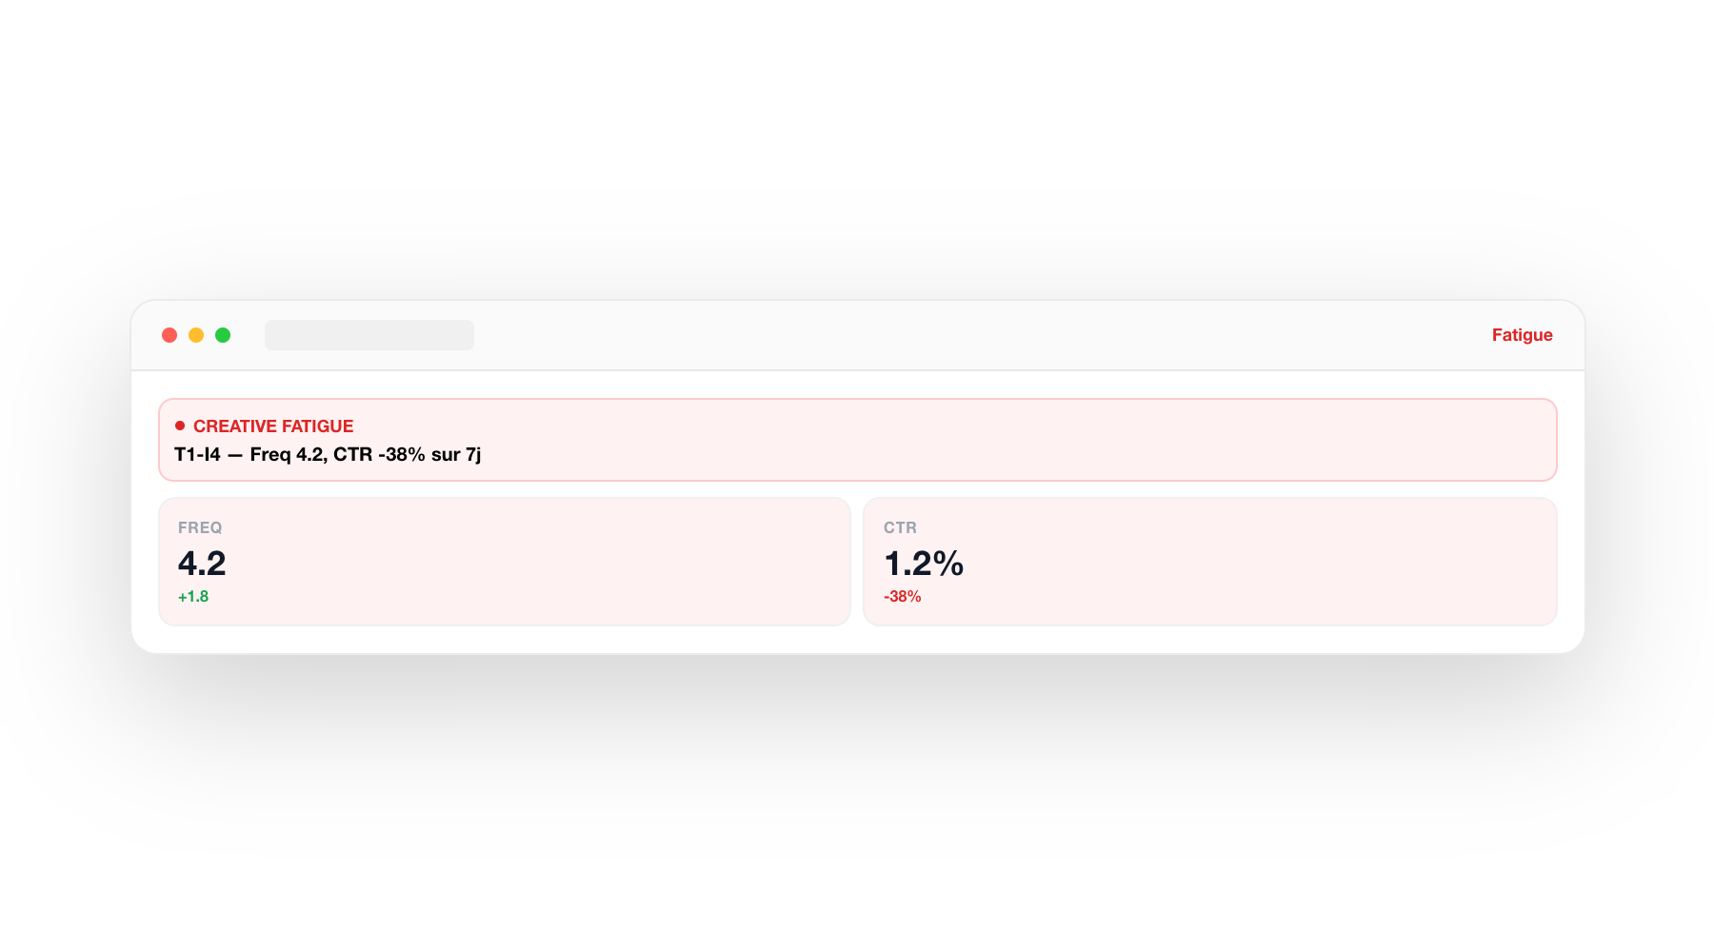Image resolution: width=1714 pixels, height=952 pixels.
Task: Click the alert text mentioning CTR -38% sur 7j
Action: [x=328, y=454]
